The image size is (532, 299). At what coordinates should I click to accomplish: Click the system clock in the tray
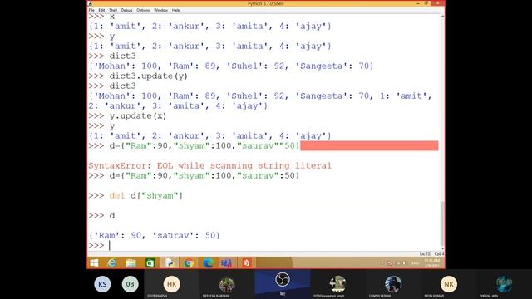click(x=431, y=263)
